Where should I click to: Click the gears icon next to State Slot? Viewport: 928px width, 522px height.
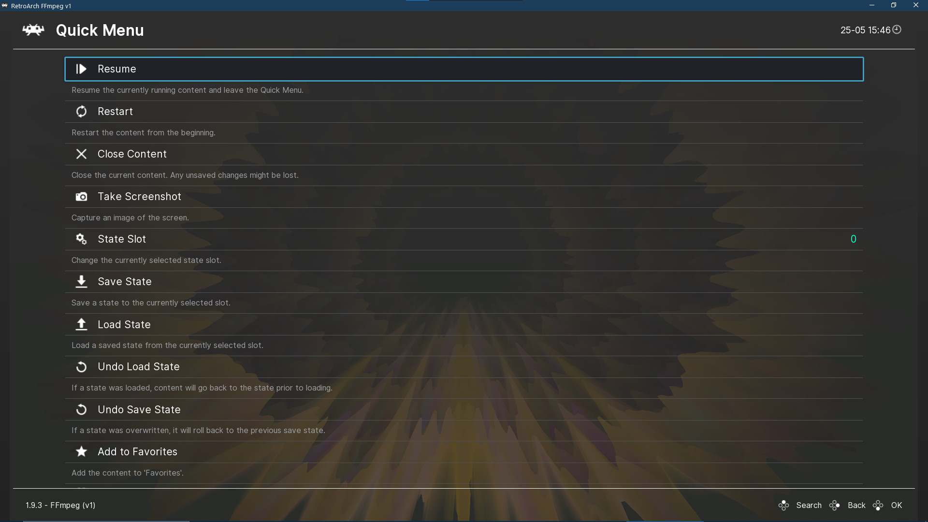[x=81, y=239]
